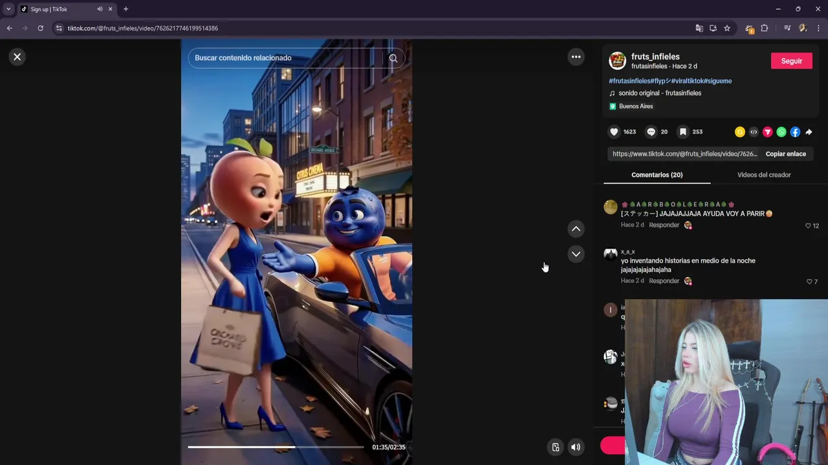Go to next video with down chevron
Screen dimensions: 828x465
pyautogui.click(x=576, y=254)
